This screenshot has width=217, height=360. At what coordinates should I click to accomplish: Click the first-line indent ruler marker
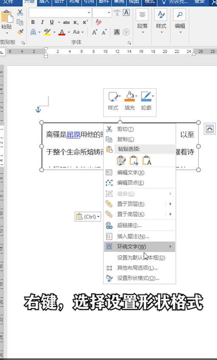46,49
